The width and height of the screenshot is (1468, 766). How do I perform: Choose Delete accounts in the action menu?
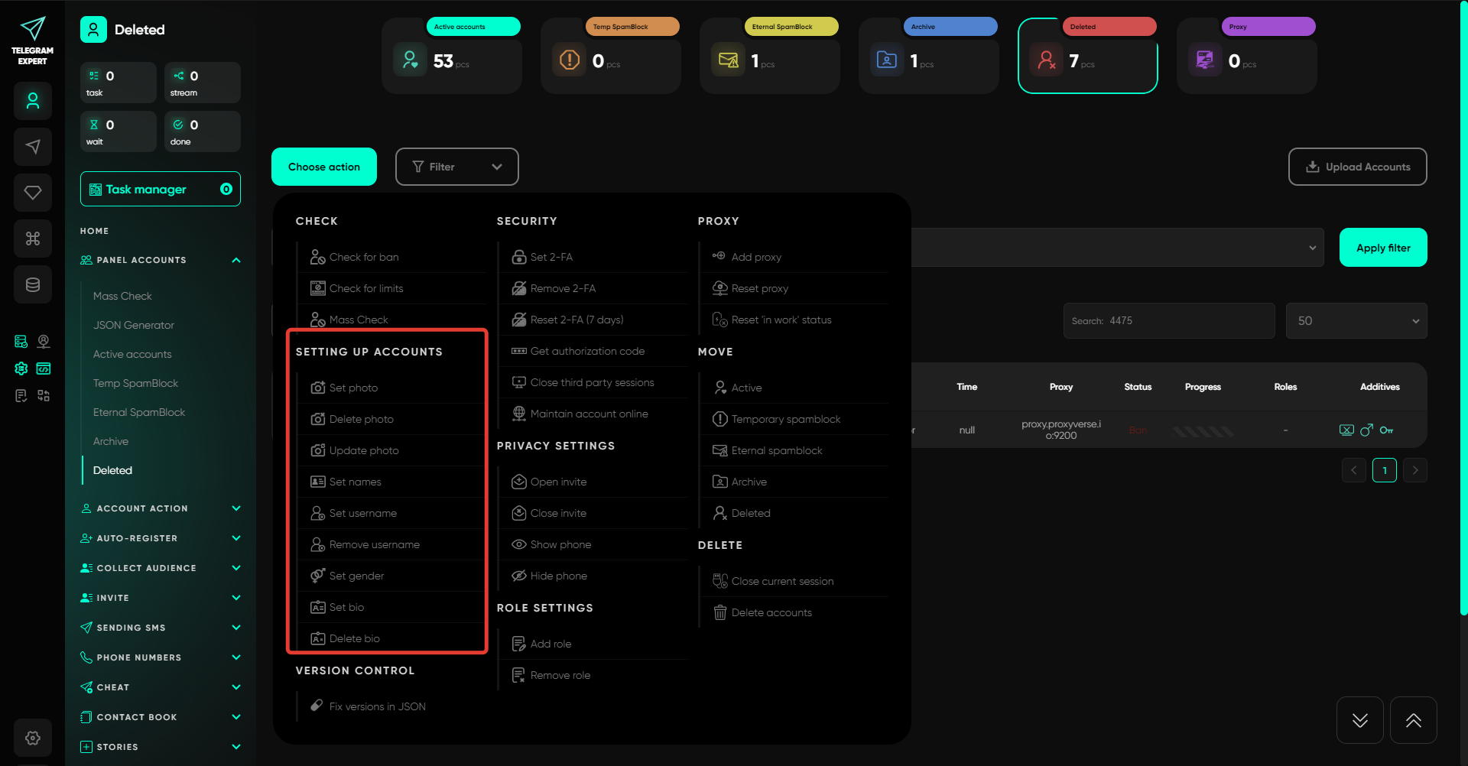tap(771, 612)
